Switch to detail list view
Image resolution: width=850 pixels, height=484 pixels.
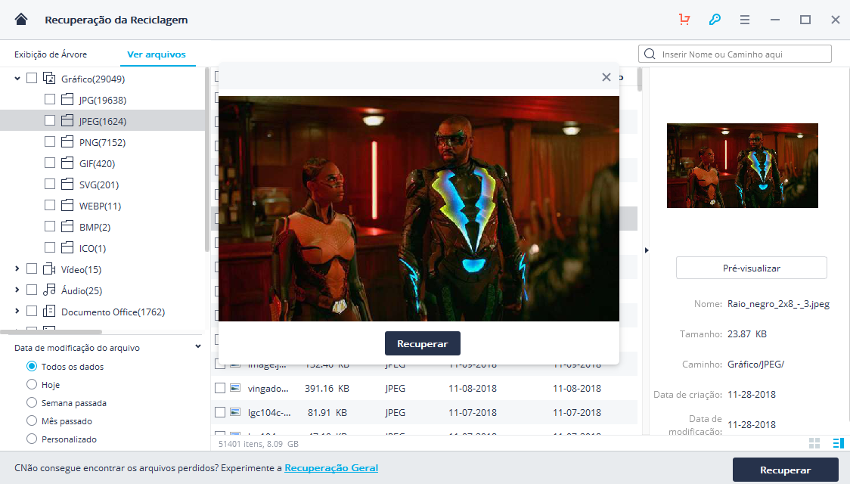tap(837, 443)
